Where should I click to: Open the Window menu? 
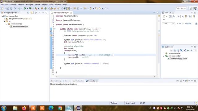click(58, 5)
